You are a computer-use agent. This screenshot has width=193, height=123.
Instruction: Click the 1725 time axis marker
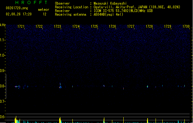tap(94, 26)
